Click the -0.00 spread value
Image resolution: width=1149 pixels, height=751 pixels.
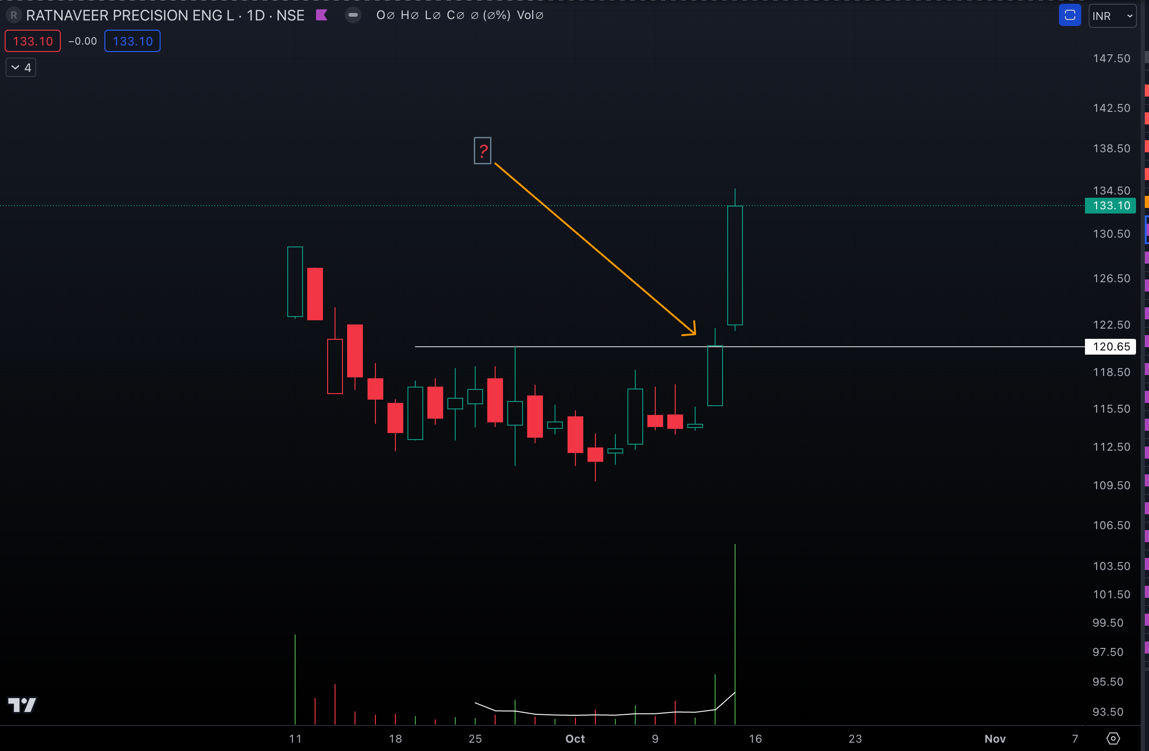point(83,41)
